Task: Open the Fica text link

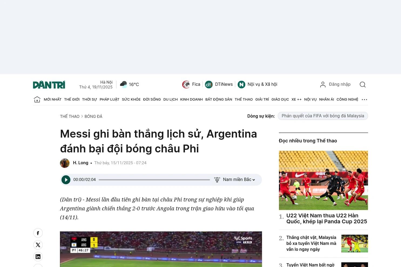Action: [196, 84]
